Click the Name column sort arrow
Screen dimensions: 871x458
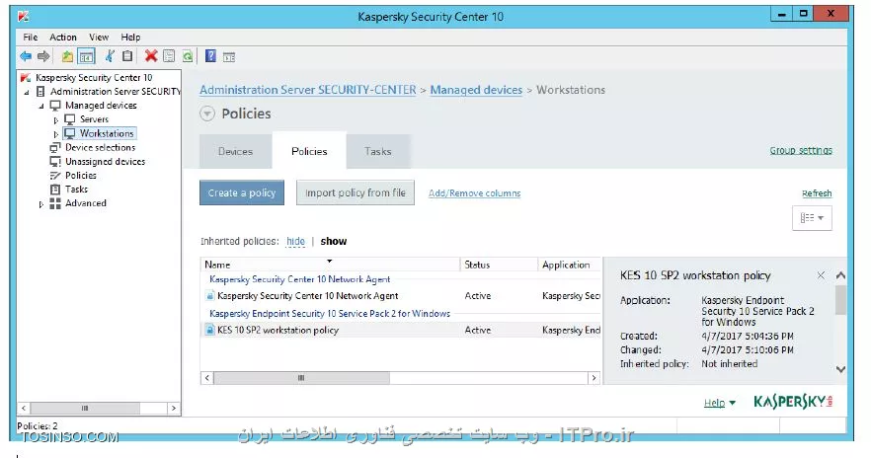pos(330,261)
